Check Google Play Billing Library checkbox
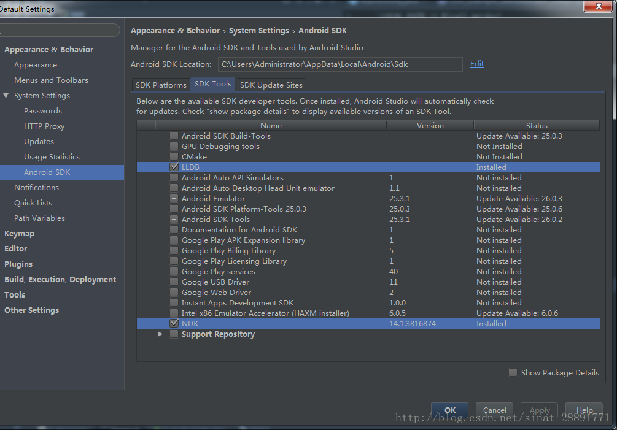 174,250
